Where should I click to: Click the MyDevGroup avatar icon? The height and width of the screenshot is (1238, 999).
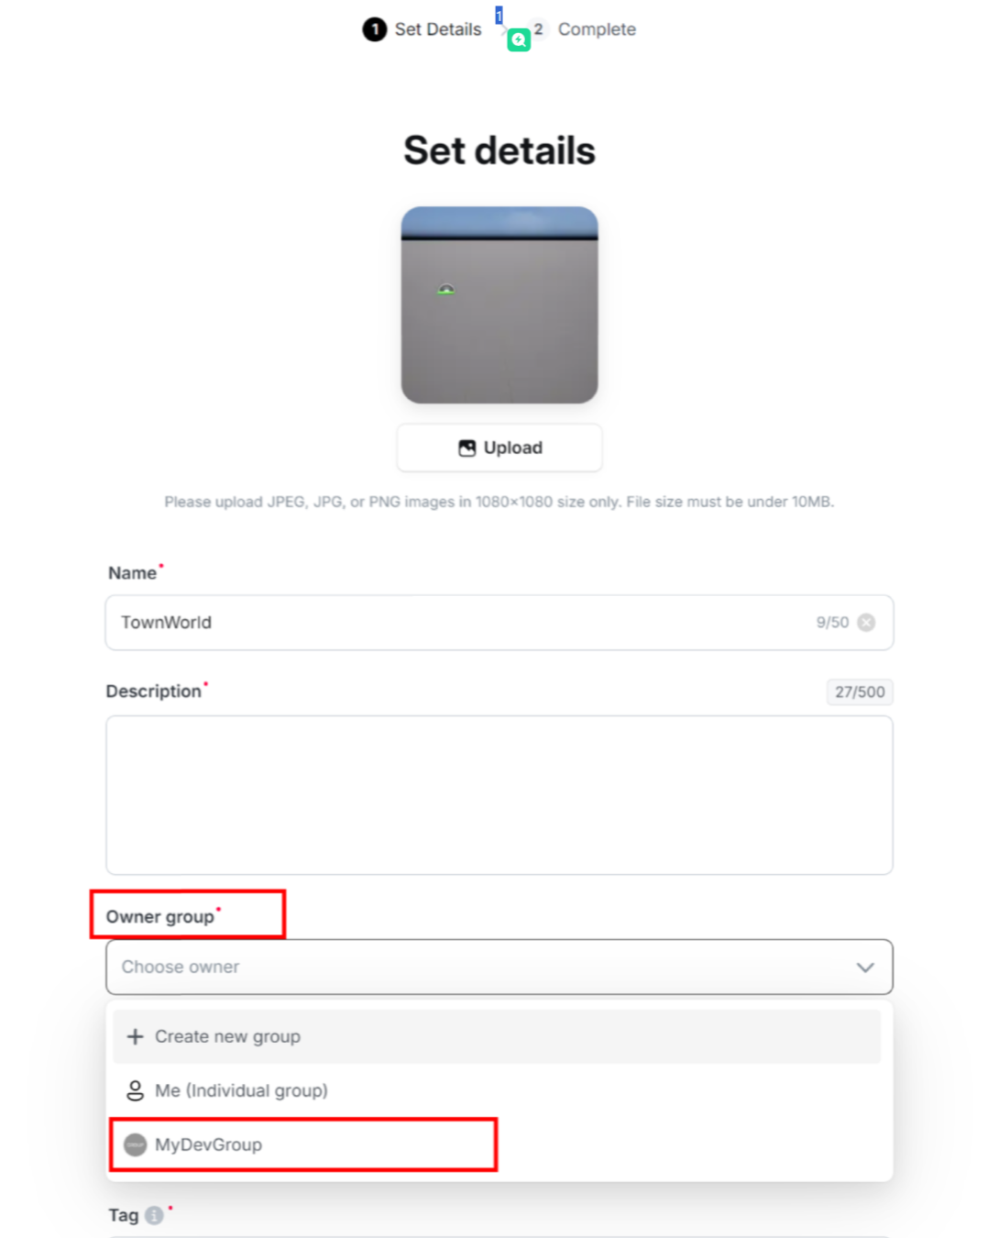click(x=136, y=1144)
